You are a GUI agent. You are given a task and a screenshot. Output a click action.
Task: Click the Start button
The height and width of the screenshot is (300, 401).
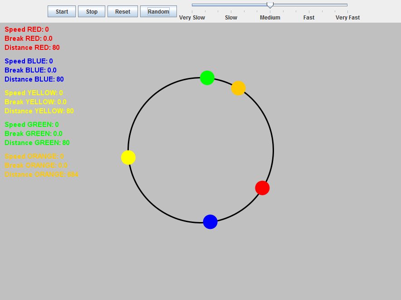(x=62, y=11)
